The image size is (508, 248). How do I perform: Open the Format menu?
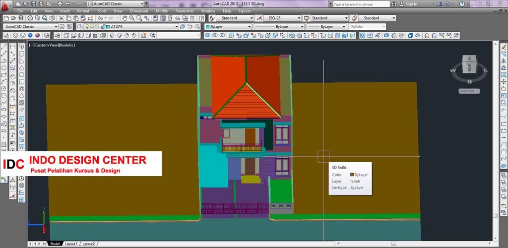[83, 11]
